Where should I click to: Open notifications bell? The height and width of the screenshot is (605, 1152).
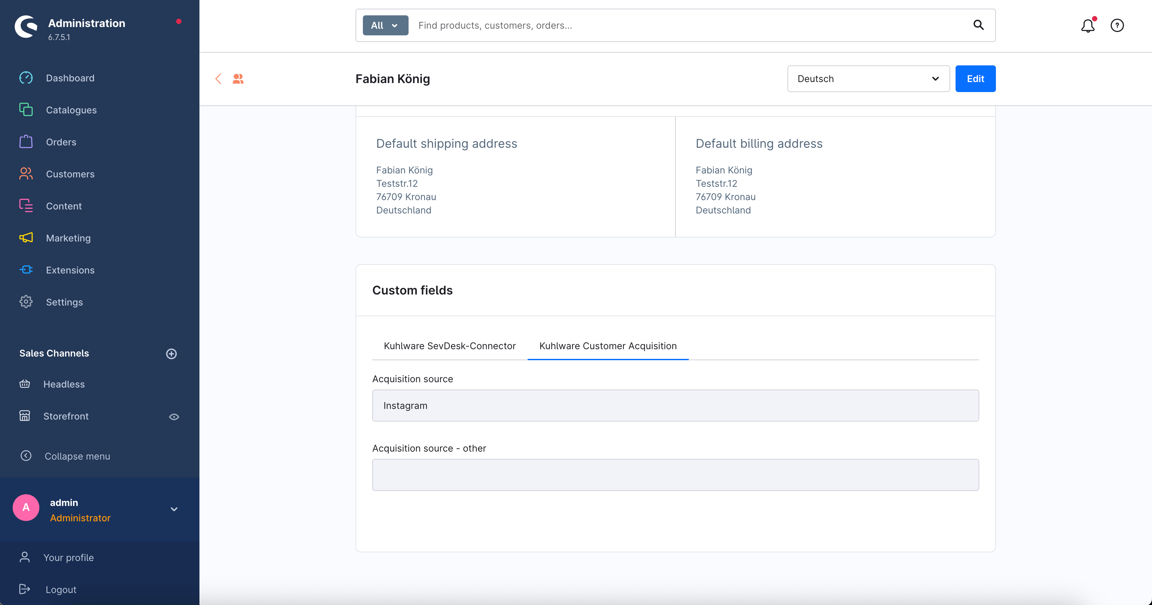pyautogui.click(x=1088, y=25)
